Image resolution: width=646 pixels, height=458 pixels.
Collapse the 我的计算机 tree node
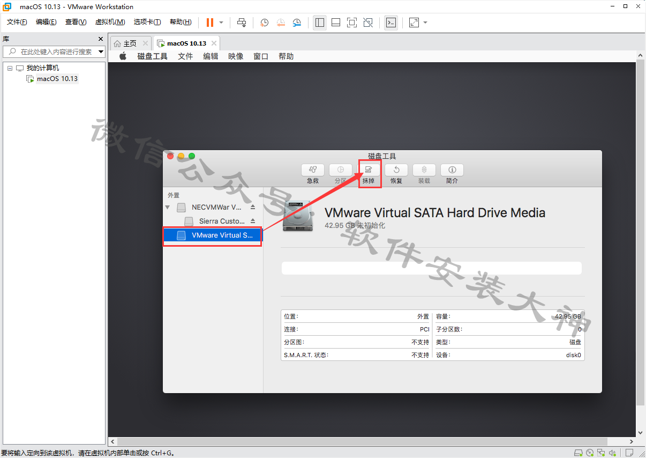click(x=10, y=68)
